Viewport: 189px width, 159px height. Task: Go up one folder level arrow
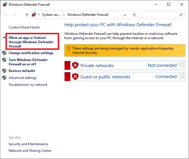[x=27, y=15]
